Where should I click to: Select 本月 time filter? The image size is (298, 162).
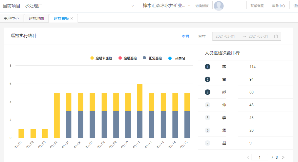click(x=185, y=36)
